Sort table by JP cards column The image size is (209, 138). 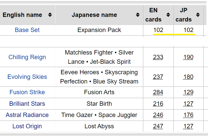pyautogui.click(x=198, y=15)
